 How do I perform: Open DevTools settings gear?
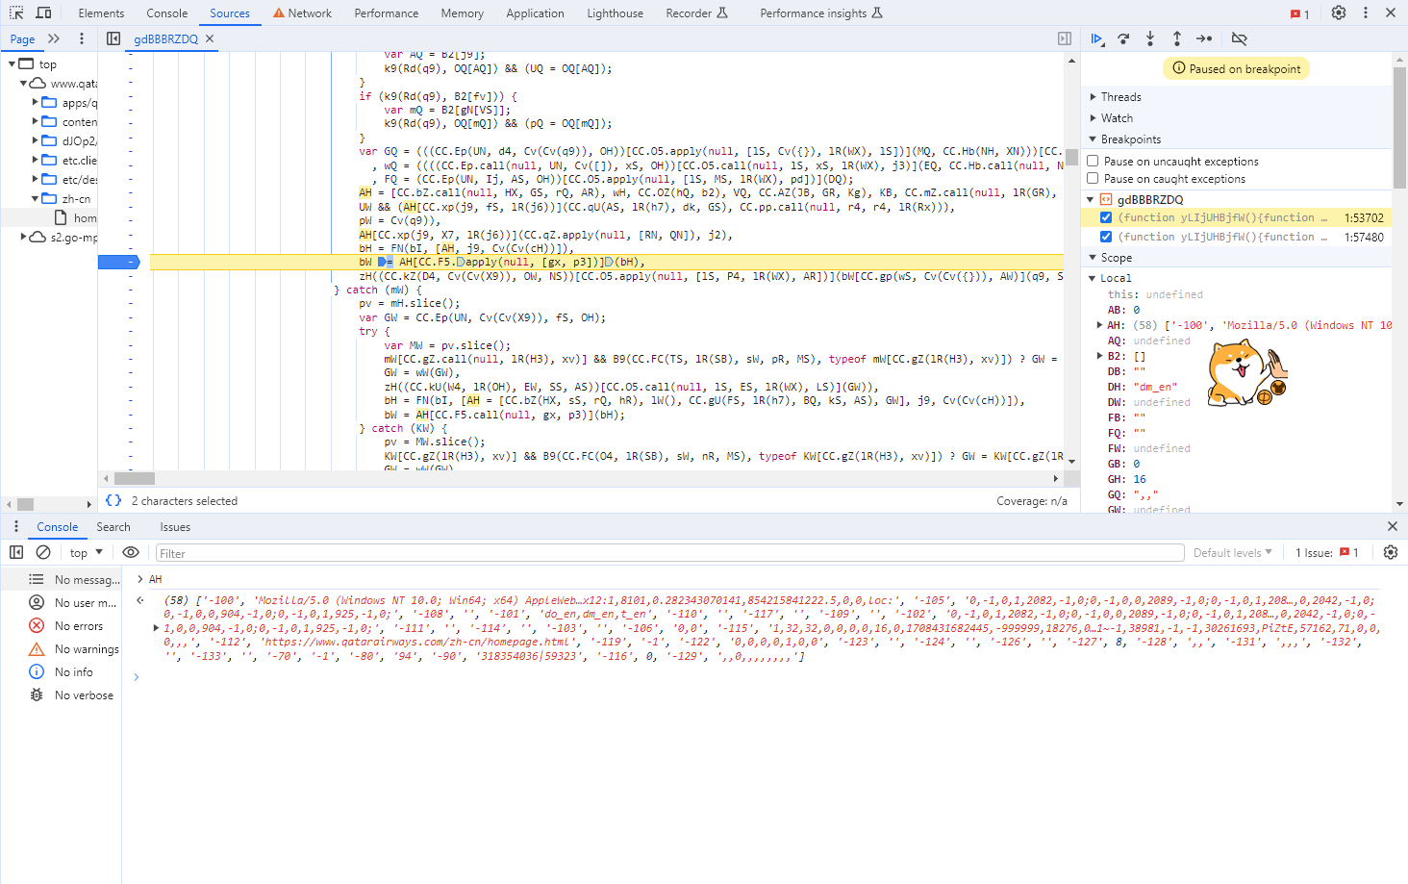coord(1339,13)
